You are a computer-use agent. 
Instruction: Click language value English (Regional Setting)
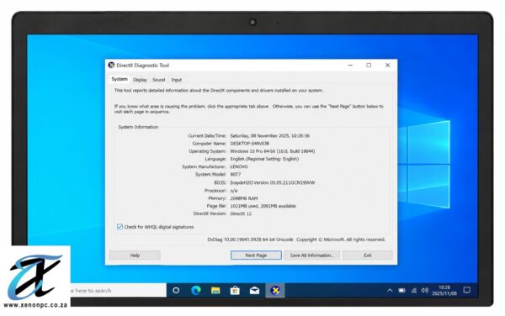pyautogui.click(x=264, y=159)
